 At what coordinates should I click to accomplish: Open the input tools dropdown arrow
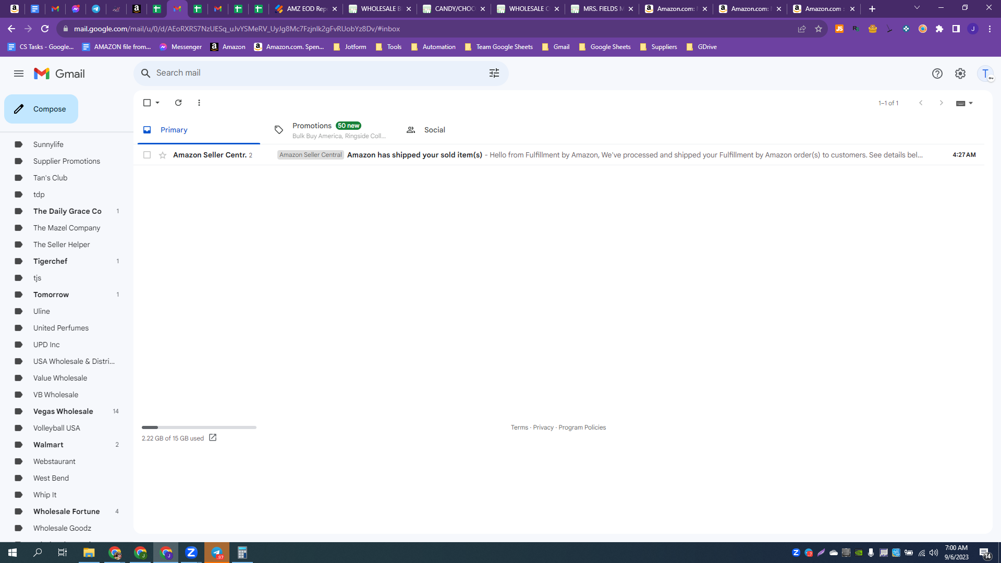click(971, 103)
